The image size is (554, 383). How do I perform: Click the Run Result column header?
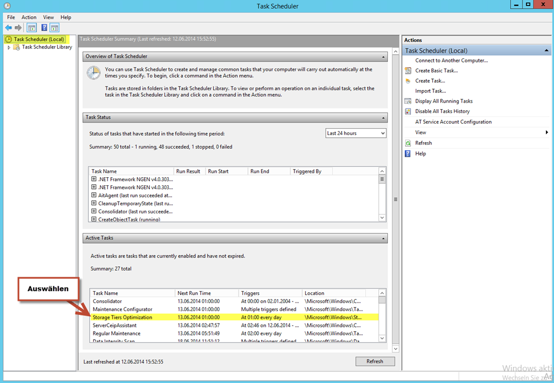coord(189,171)
